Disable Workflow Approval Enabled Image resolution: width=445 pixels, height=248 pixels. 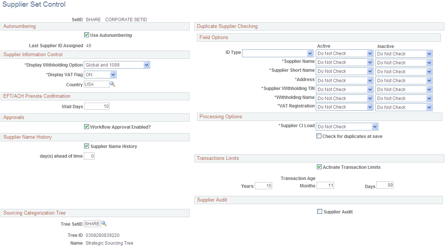point(86,127)
